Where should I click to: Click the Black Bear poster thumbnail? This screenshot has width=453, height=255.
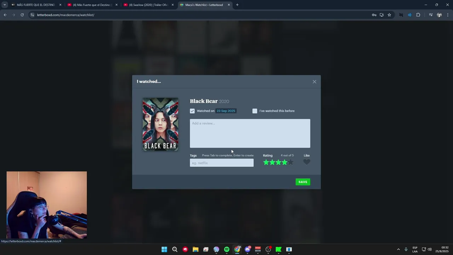click(x=160, y=124)
